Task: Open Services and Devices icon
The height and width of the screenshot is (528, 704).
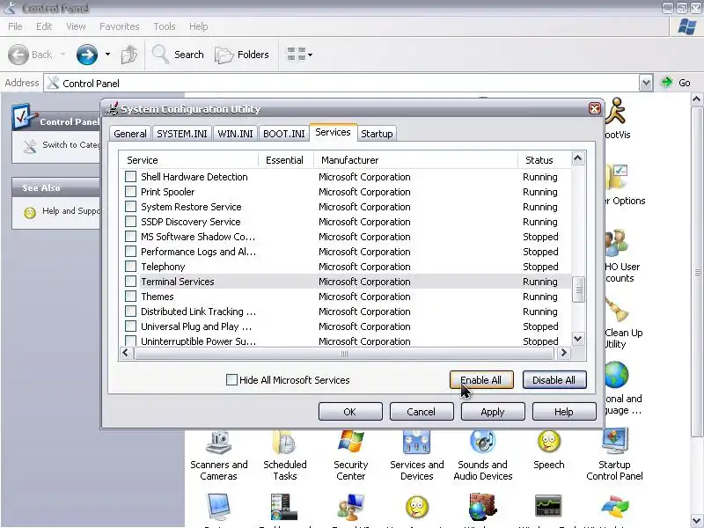Action: click(x=416, y=456)
